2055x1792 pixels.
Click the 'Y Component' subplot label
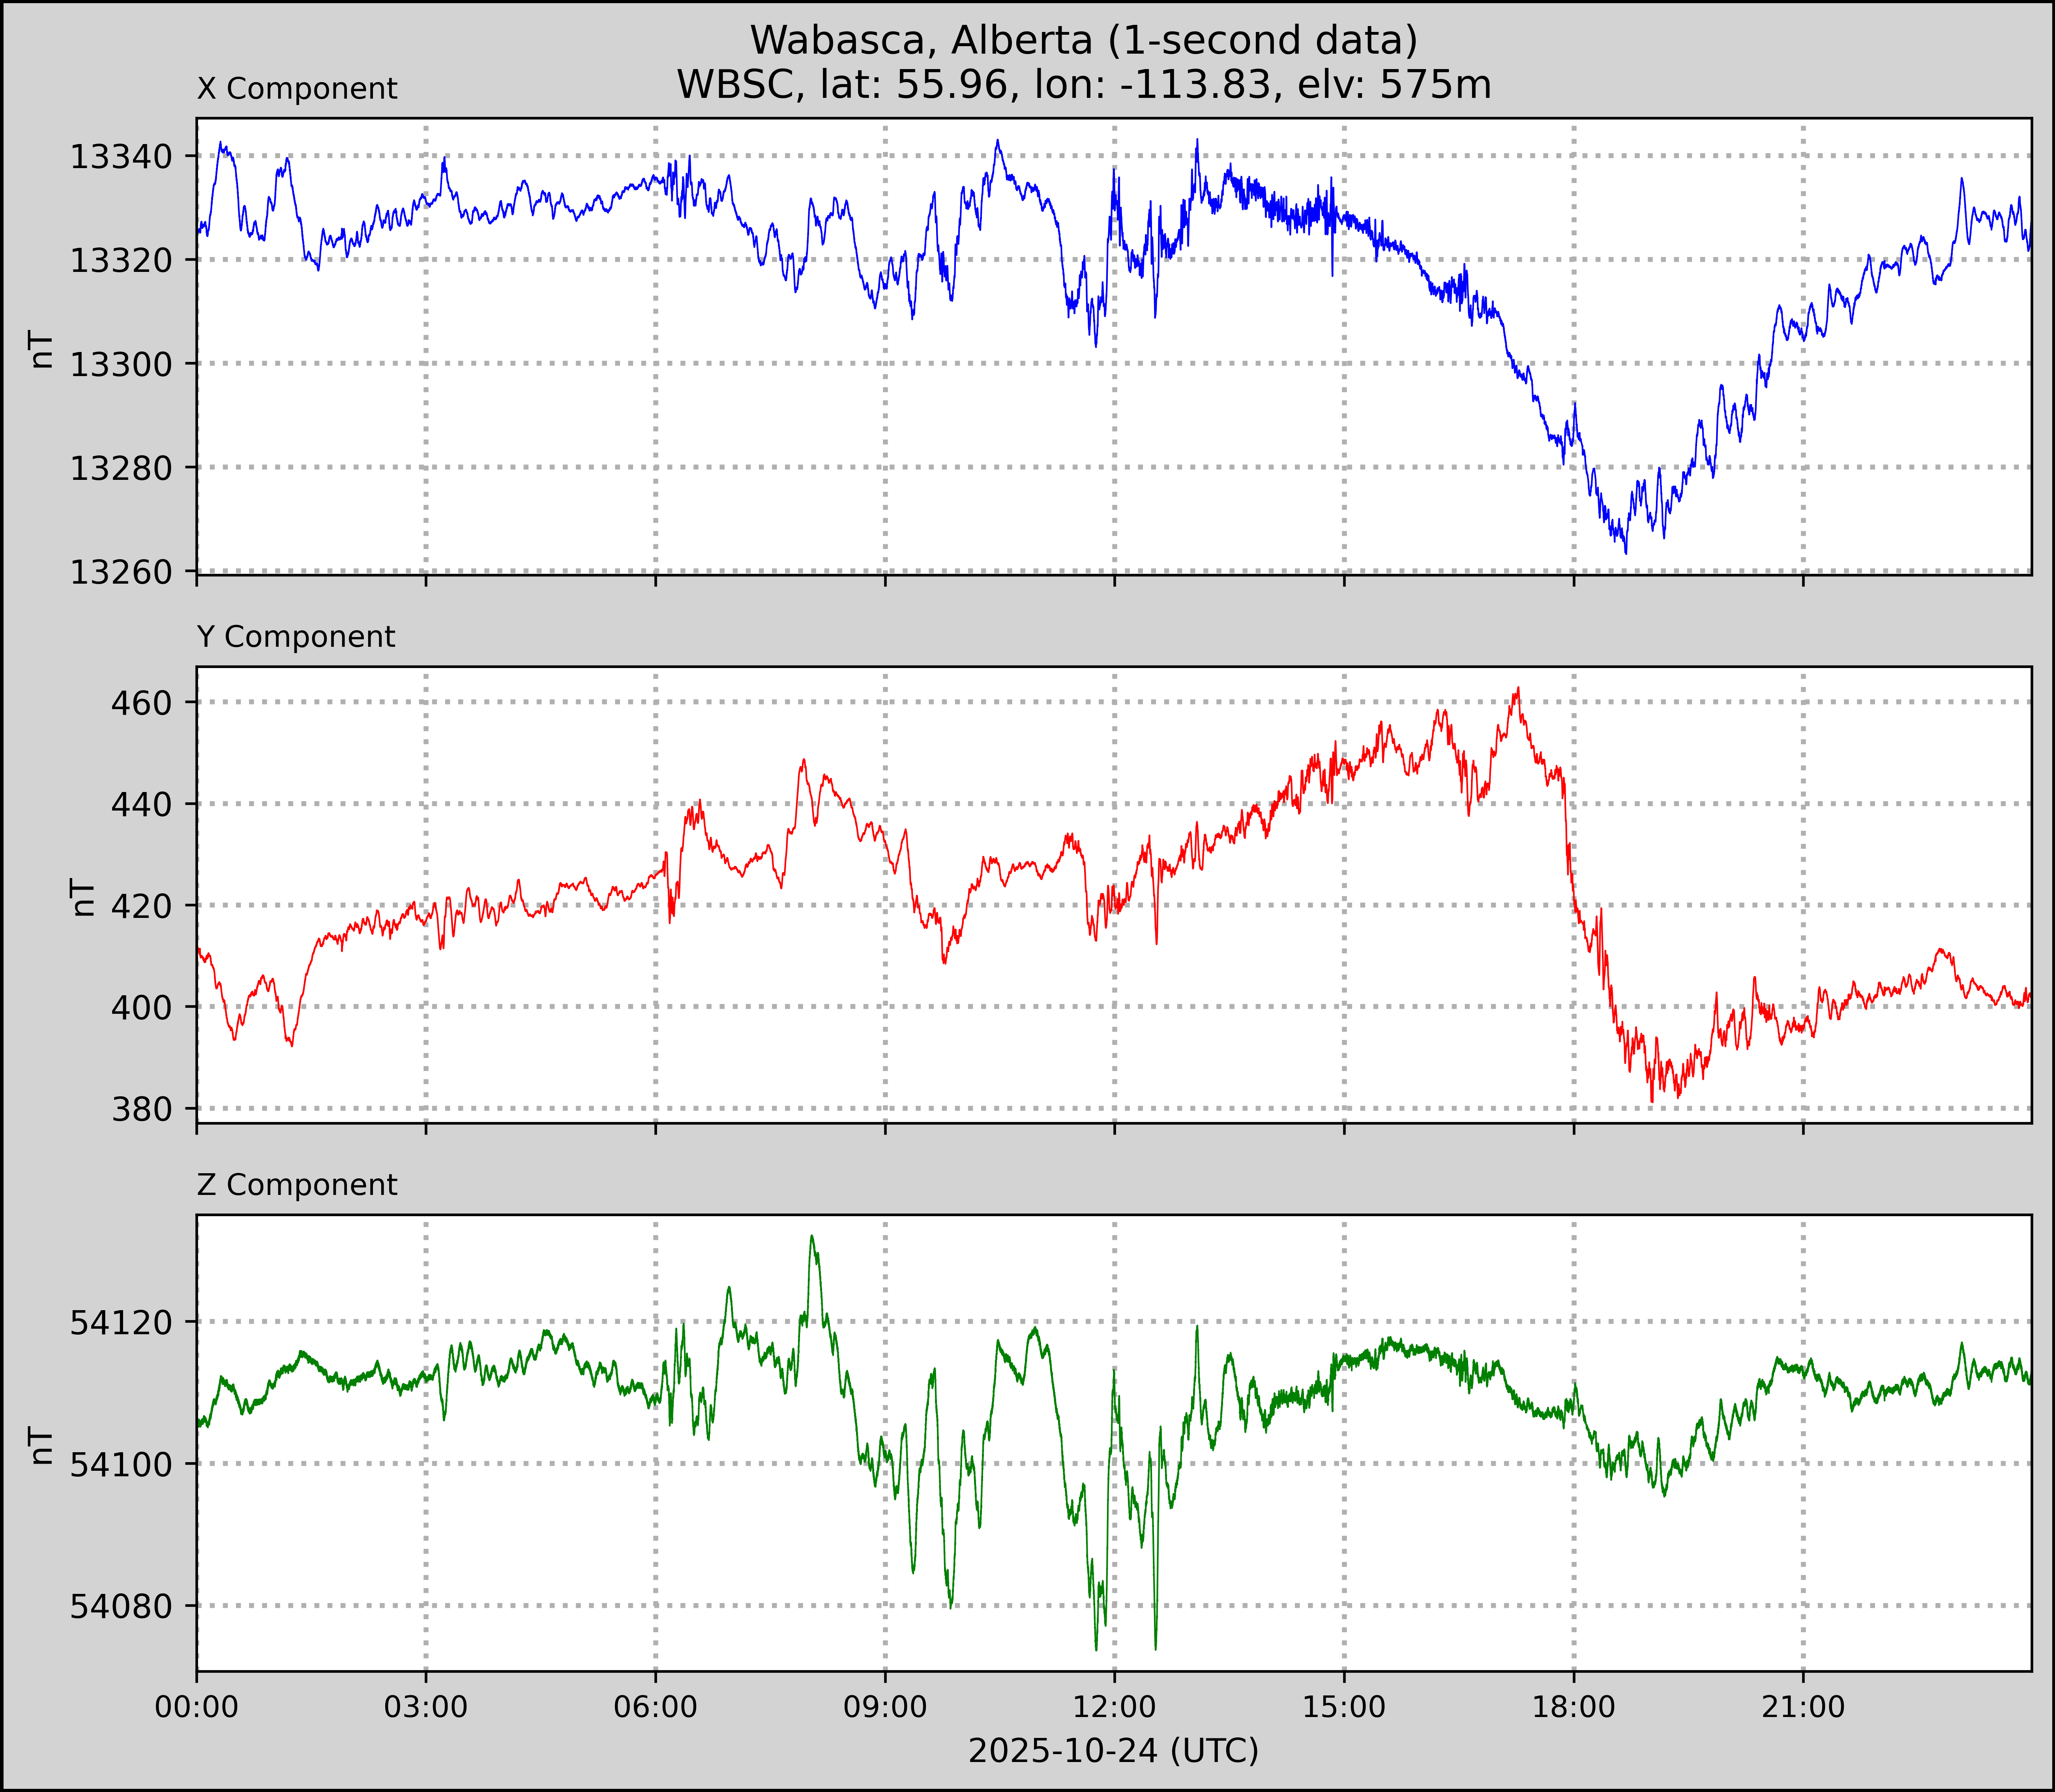296,637
